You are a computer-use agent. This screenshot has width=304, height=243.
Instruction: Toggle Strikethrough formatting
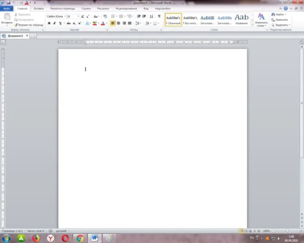coord(68,23)
